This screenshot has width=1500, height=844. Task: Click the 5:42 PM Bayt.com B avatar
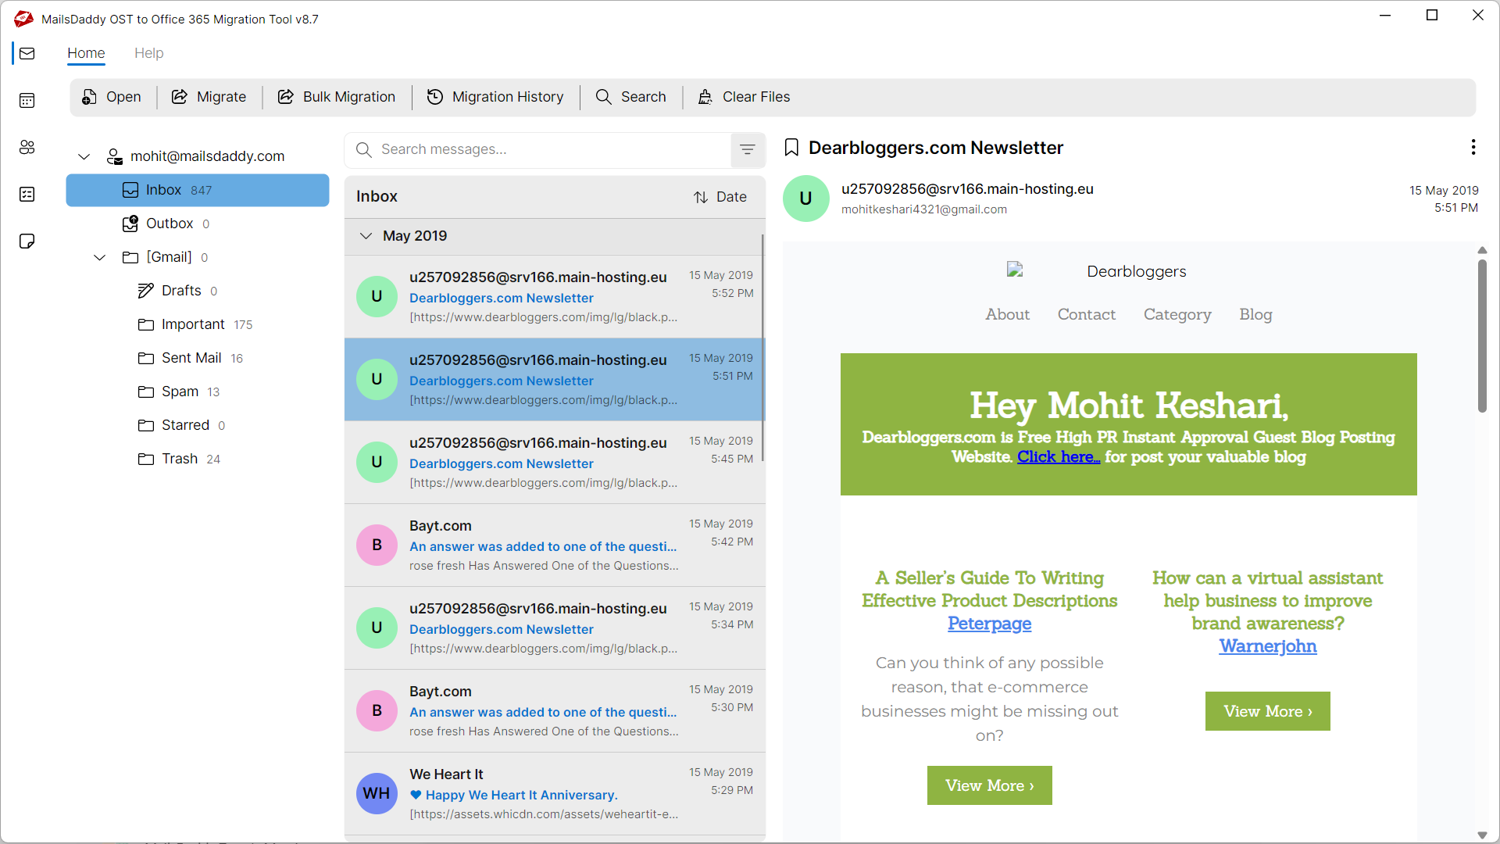pyautogui.click(x=377, y=545)
